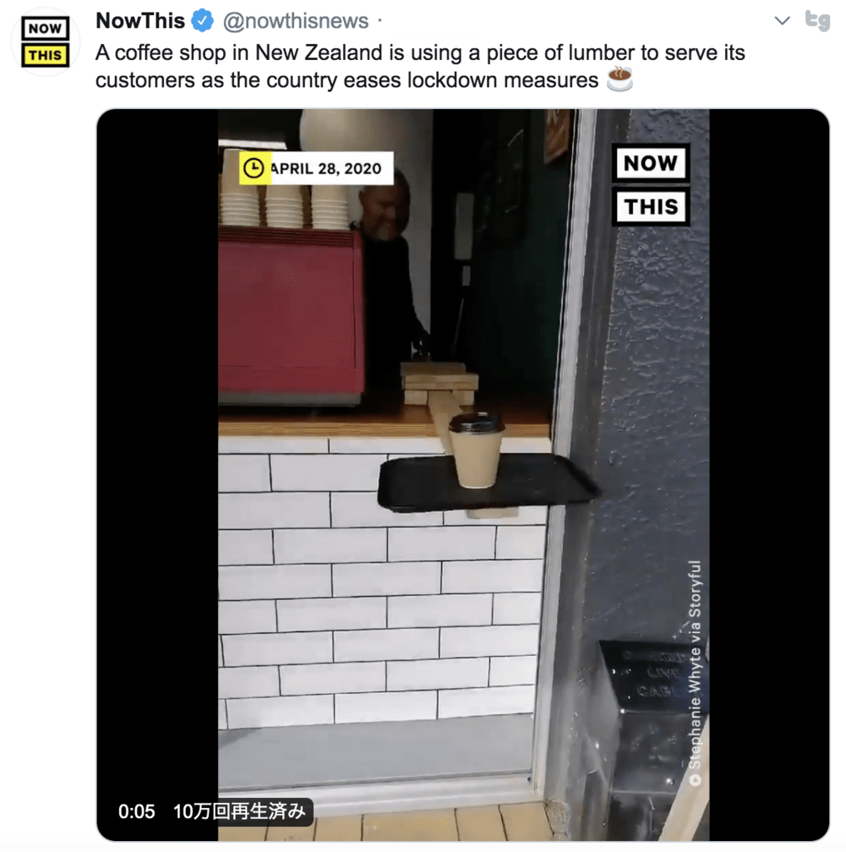
Task: Open the NowThis display name link
Action: pos(140,21)
